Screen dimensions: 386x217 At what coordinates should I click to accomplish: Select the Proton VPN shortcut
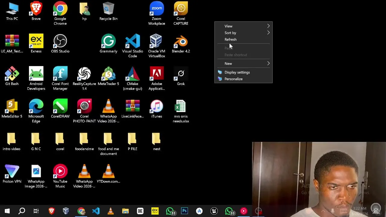[x=12, y=174]
